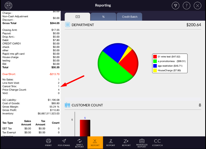Print the report

(48, 142)
